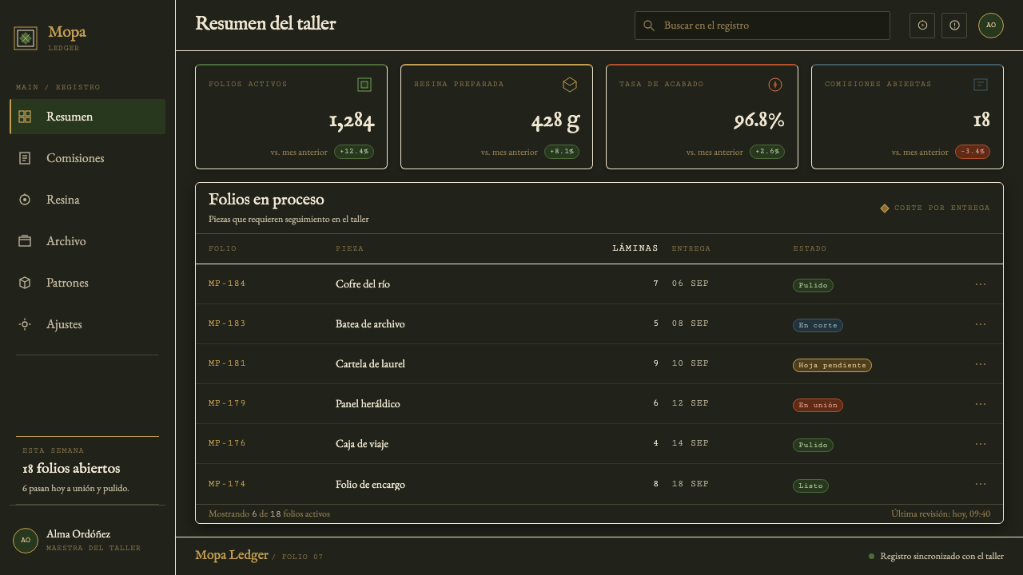Click the Comisiones Abiertas card icon
1023x575 pixels.
(x=981, y=85)
